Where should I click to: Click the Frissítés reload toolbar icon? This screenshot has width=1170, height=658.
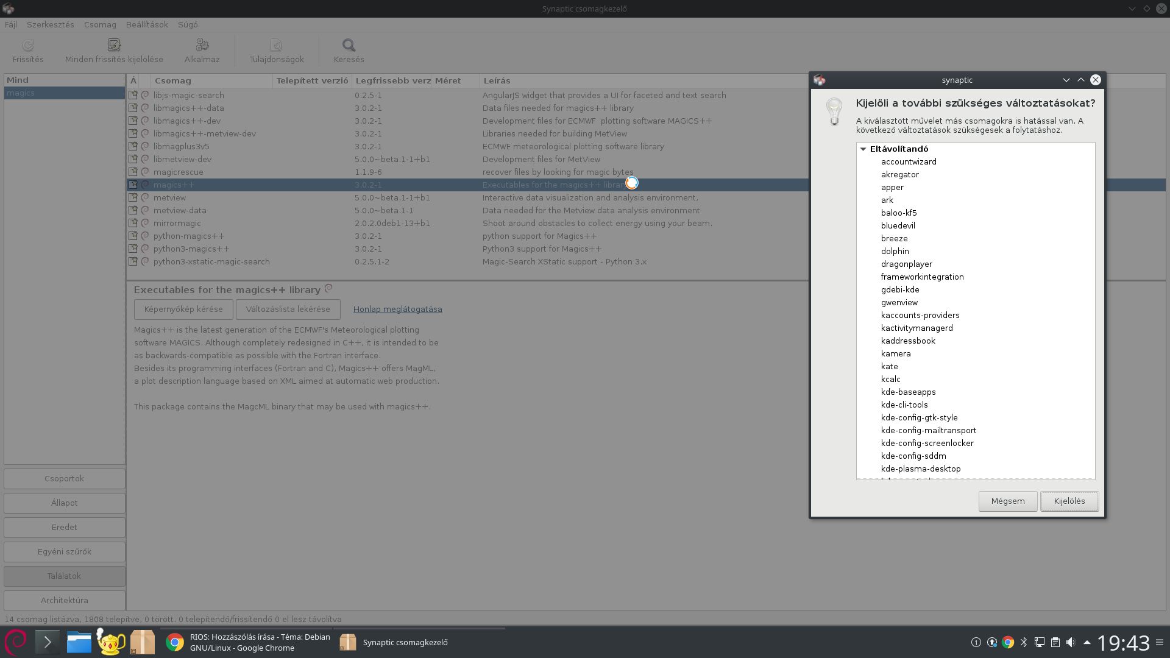click(28, 46)
